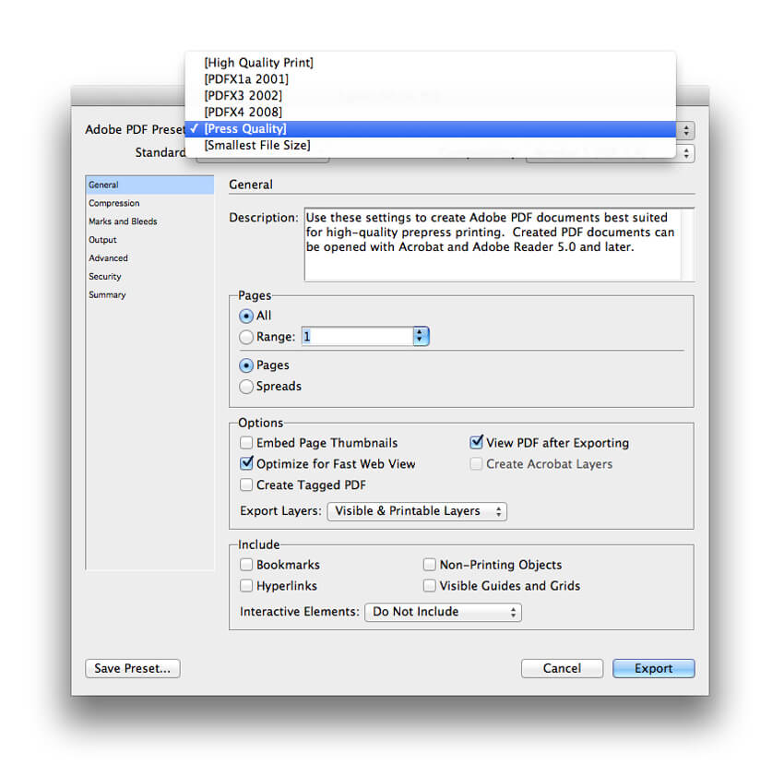This screenshot has width=784, height=777.
Task: View the Summary panel
Action: [149, 294]
